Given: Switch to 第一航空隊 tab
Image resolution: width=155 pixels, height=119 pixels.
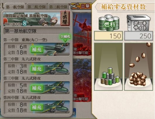Looking at the screenshot, I should point(15,7).
